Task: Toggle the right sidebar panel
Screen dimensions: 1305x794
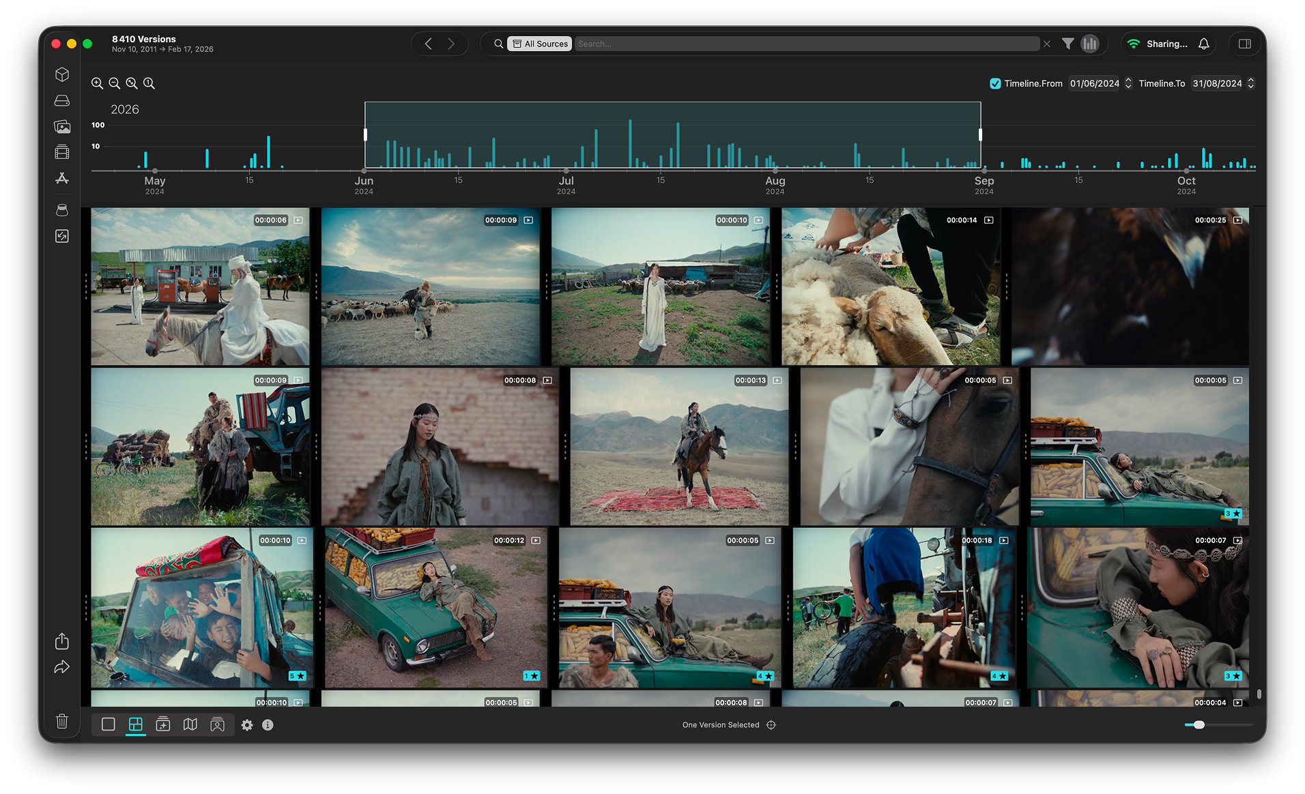Action: (1245, 44)
